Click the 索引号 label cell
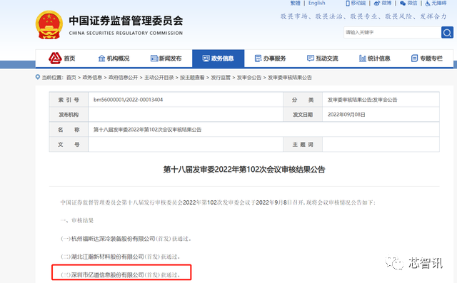 tap(69, 100)
